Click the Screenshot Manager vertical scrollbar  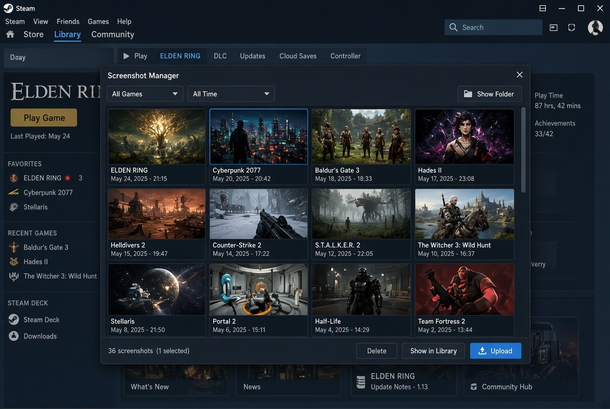[523, 150]
